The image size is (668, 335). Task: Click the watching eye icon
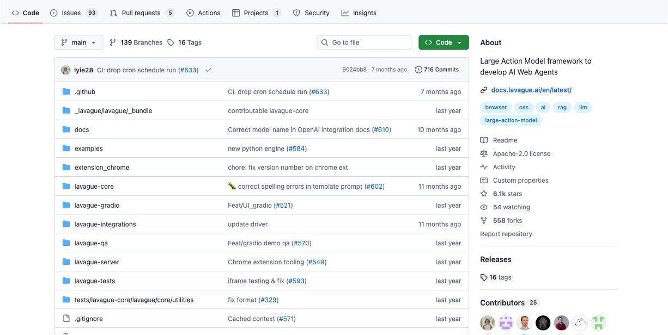(x=484, y=207)
